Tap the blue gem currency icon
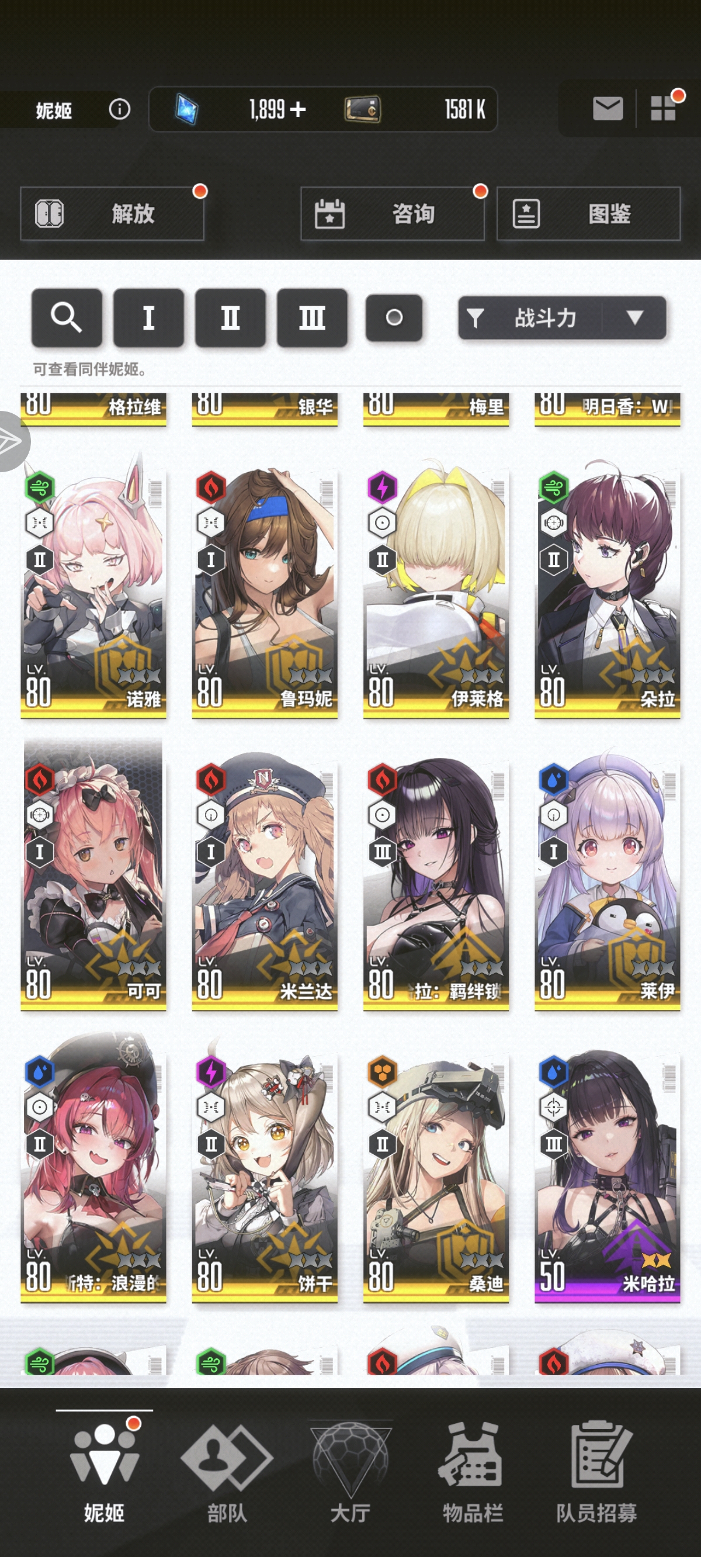 [x=187, y=109]
